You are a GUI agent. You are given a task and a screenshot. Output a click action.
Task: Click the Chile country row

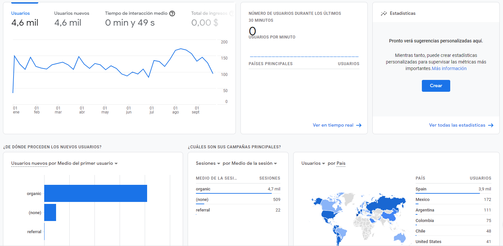coord(453,231)
